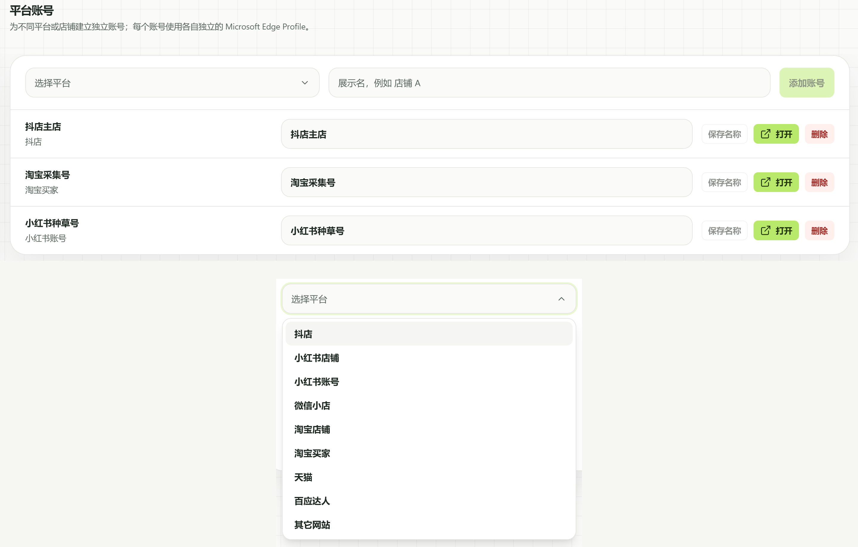Click the 小红书账号 subtitle under 小红书种草号

46,238
